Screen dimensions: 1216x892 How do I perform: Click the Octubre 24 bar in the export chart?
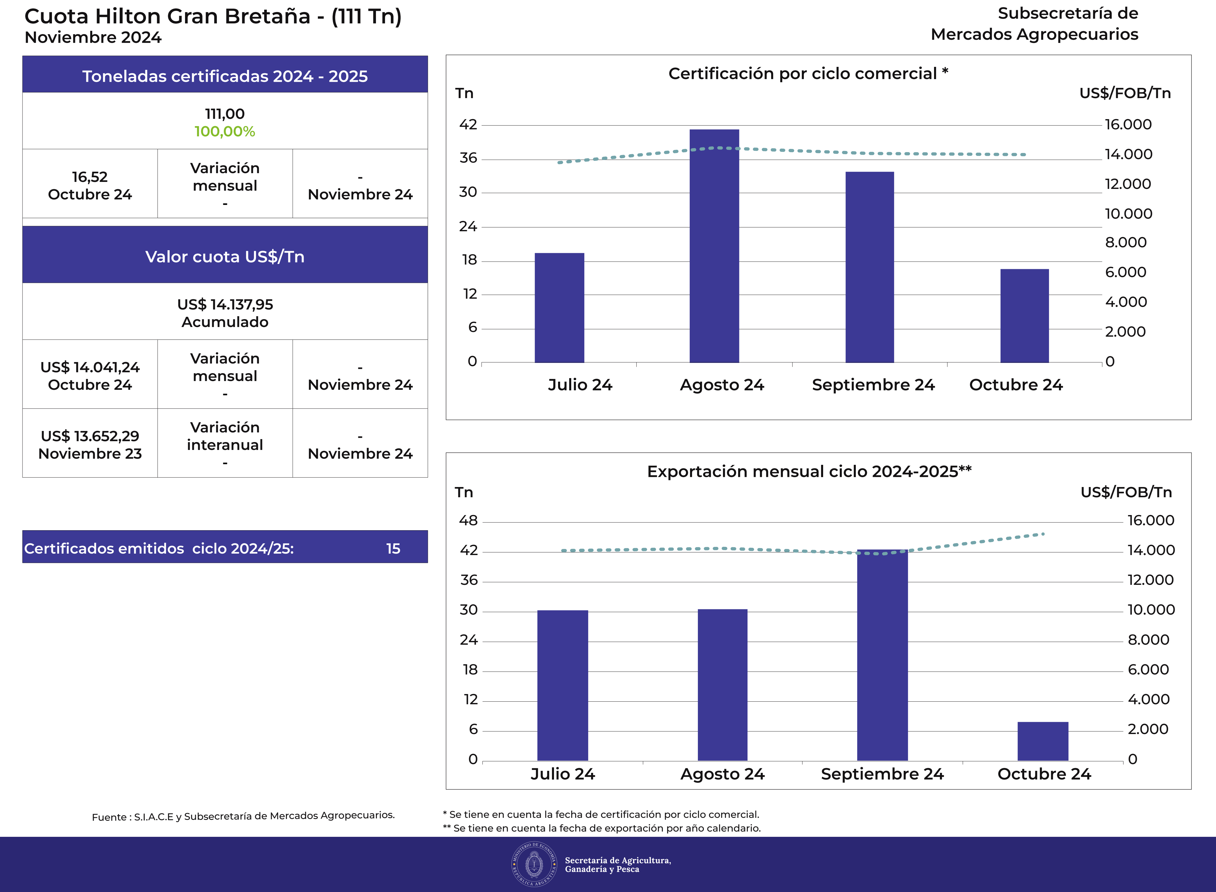click(x=1043, y=741)
